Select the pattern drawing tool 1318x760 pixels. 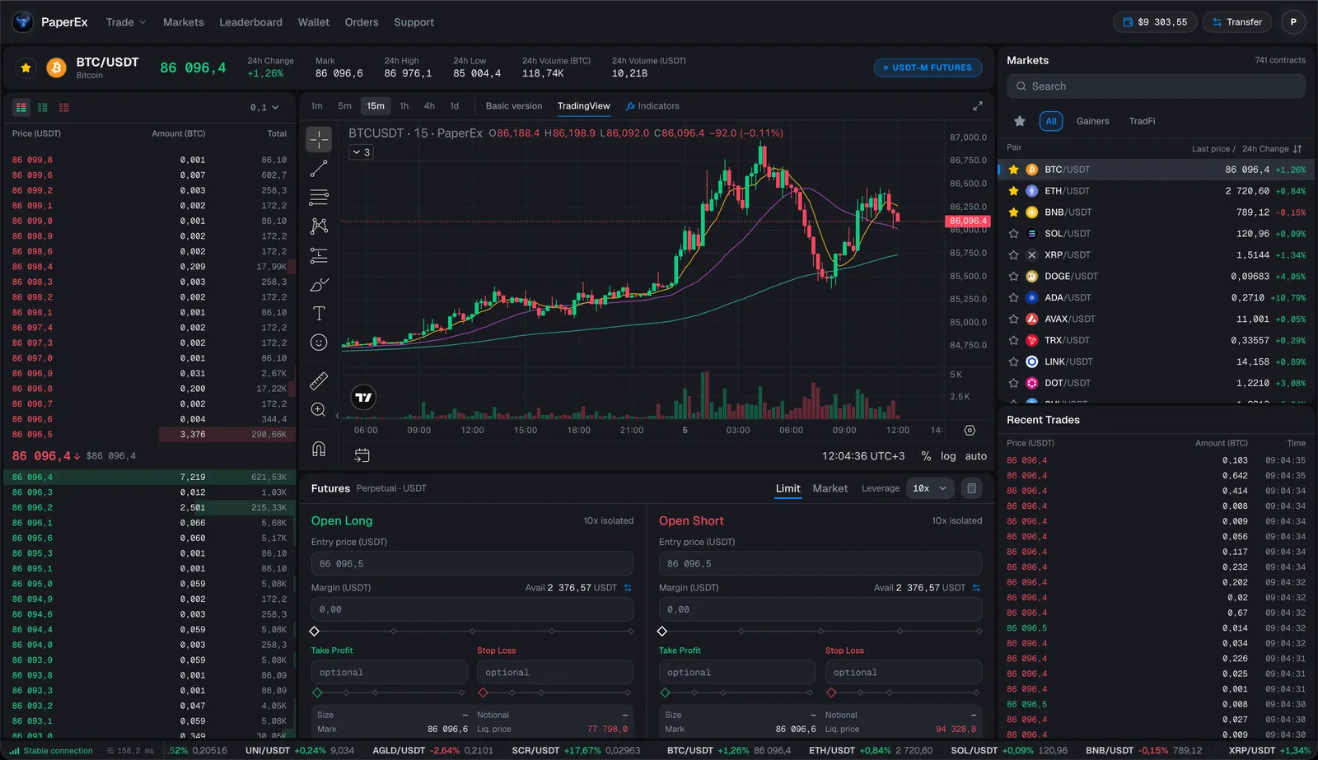tap(319, 226)
